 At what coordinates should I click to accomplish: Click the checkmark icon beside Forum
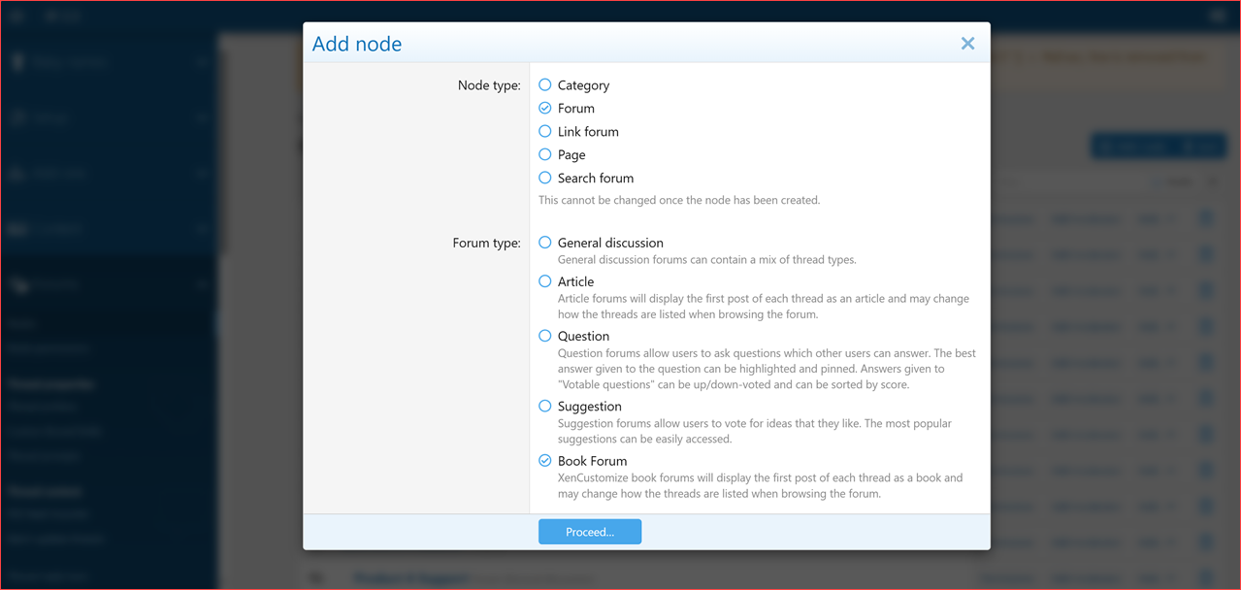[x=544, y=108]
